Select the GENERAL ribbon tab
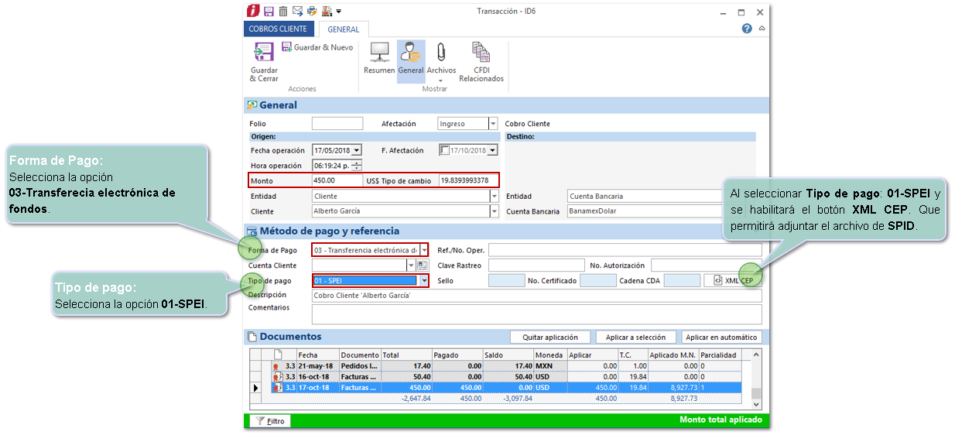The width and height of the screenshot is (955, 435). pyautogui.click(x=343, y=29)
